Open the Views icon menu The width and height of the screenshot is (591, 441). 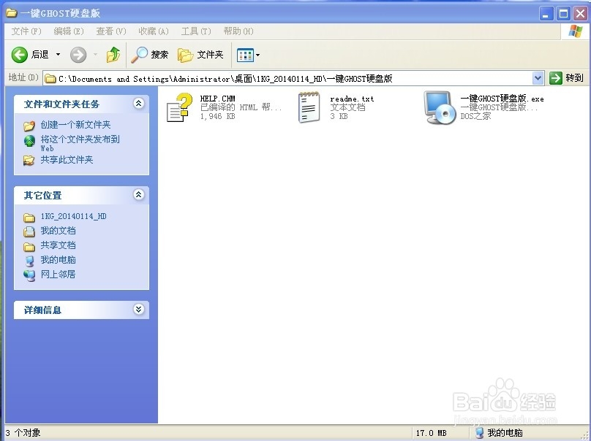pos(248,55)
